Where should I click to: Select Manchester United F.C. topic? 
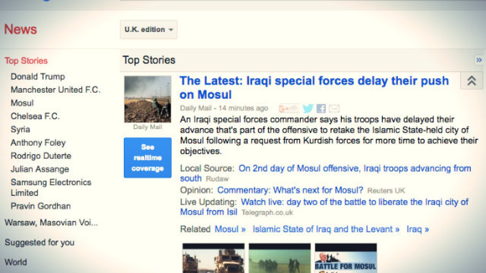click(x=55, y=90)
